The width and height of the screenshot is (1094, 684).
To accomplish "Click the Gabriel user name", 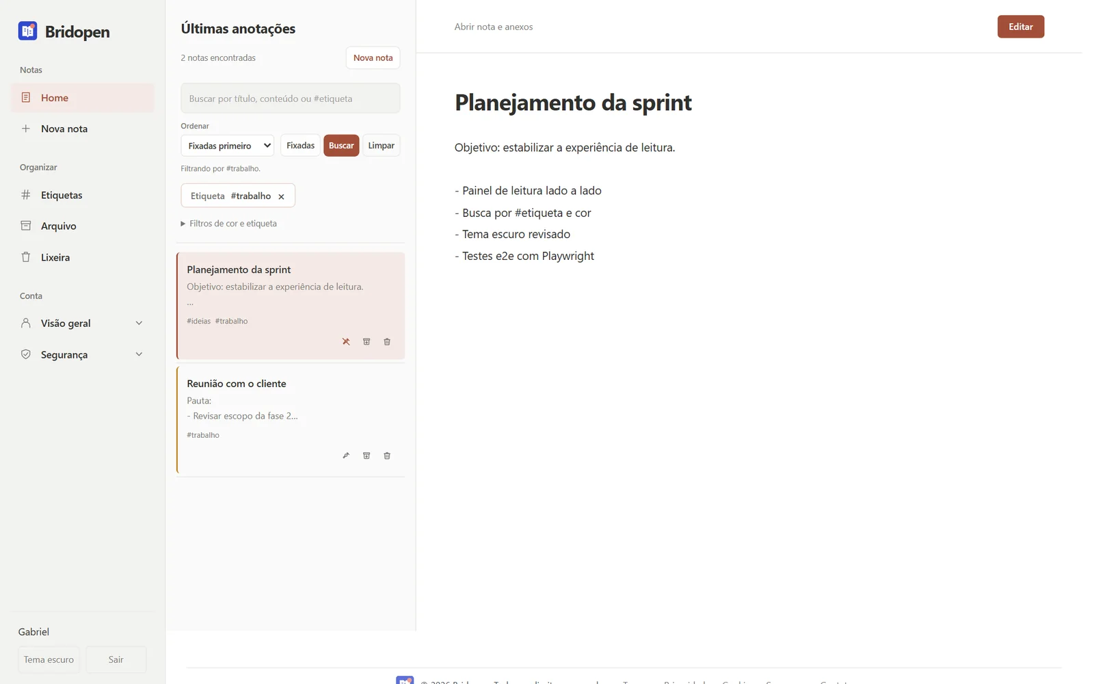I will [34, 632].
